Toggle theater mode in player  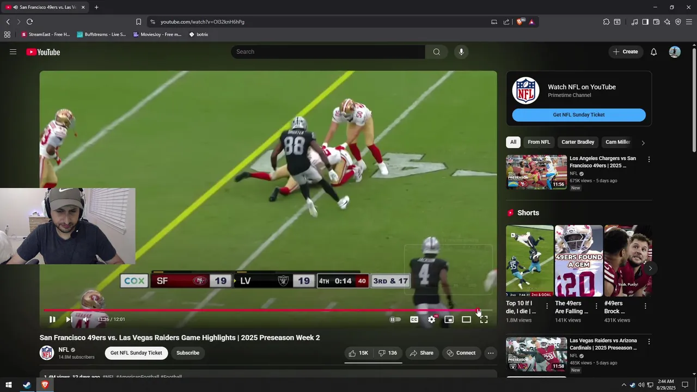(467, 320)
